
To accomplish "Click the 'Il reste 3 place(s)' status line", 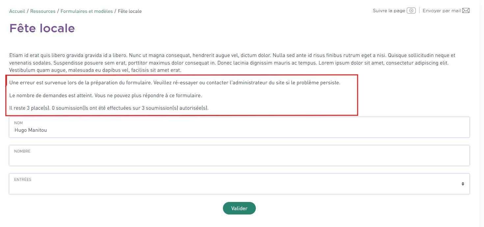I will pos(109,108).
